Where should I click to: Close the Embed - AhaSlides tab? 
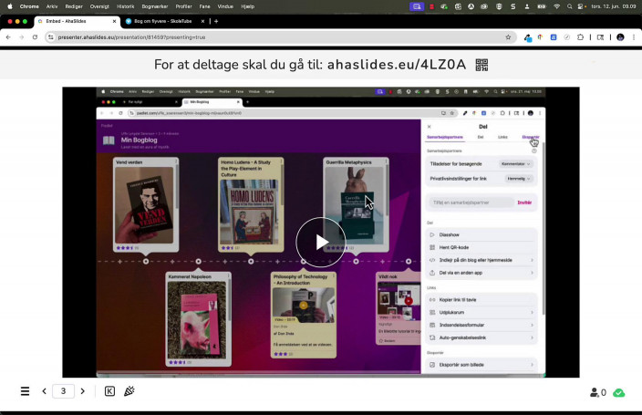click(113, 21)
